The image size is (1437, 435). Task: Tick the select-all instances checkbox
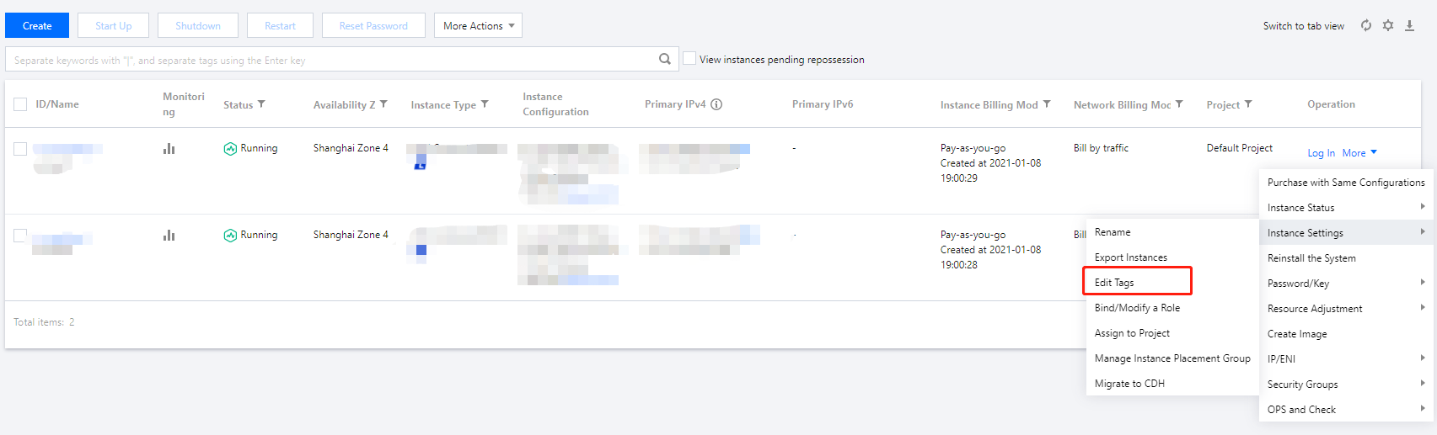[20, 104]
